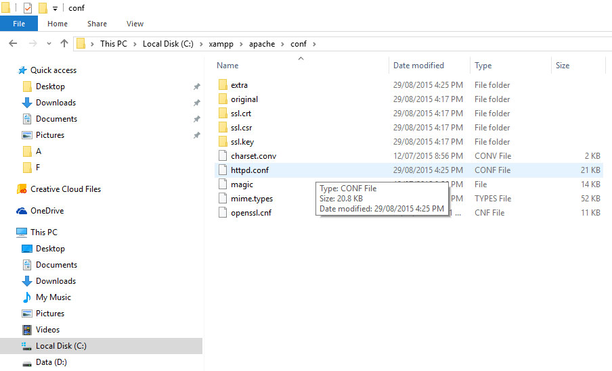
Task: Click the Forward navigation arrow
Action: (x=32, y=44)
